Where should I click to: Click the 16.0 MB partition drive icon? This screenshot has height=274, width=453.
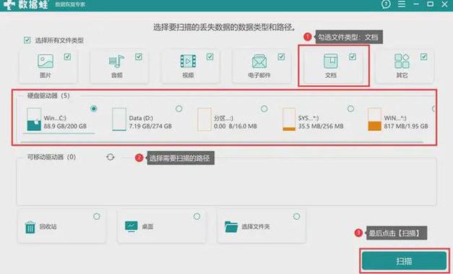click(204, 119)
